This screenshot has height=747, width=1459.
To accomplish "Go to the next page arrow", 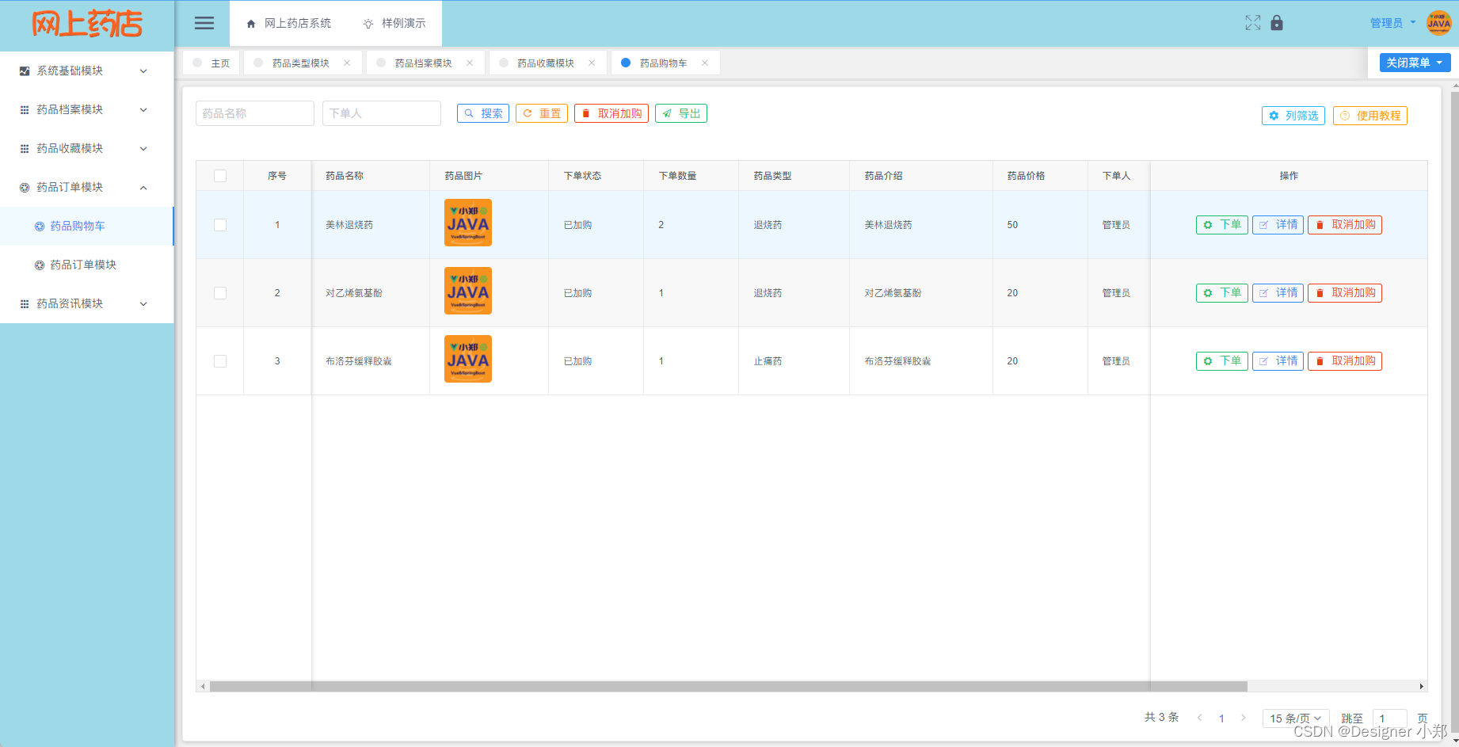I will [x=1244, y=718].
